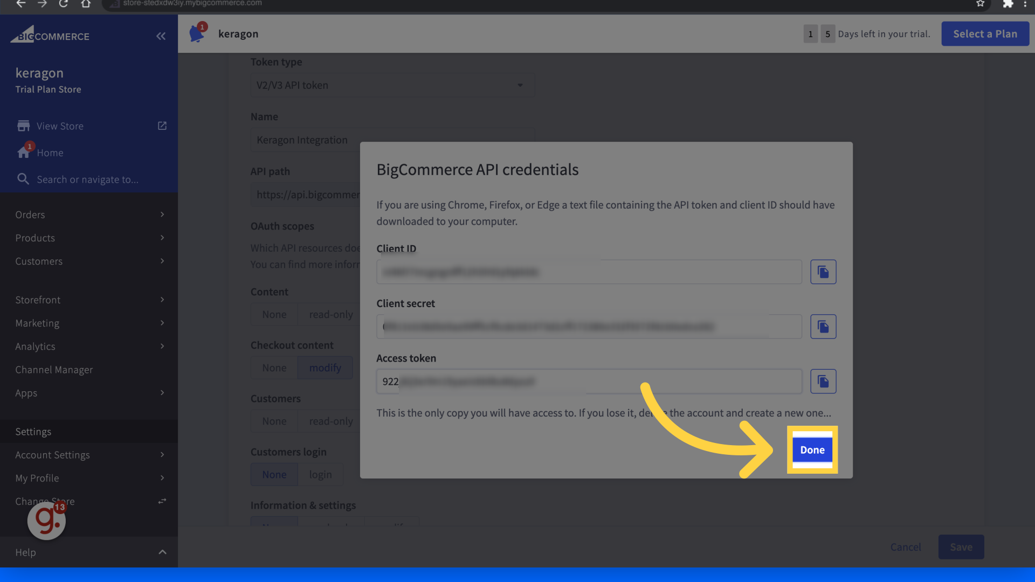Image resolution: width=1035 pixels, height=582 pixels.
Task: Select None for Checkout content scope
Action: click(x=274, y=368)
